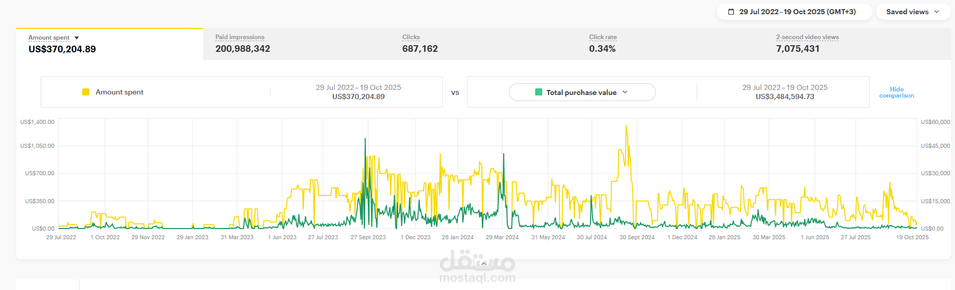Viewport: 955px width, 290px height.
Task: Open Total purchase value comparison dropdown
Action: point(582,92)
